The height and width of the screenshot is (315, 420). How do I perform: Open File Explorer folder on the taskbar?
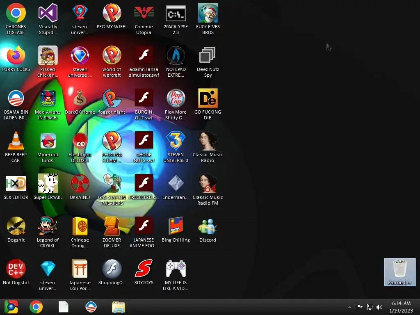[119, 307]
